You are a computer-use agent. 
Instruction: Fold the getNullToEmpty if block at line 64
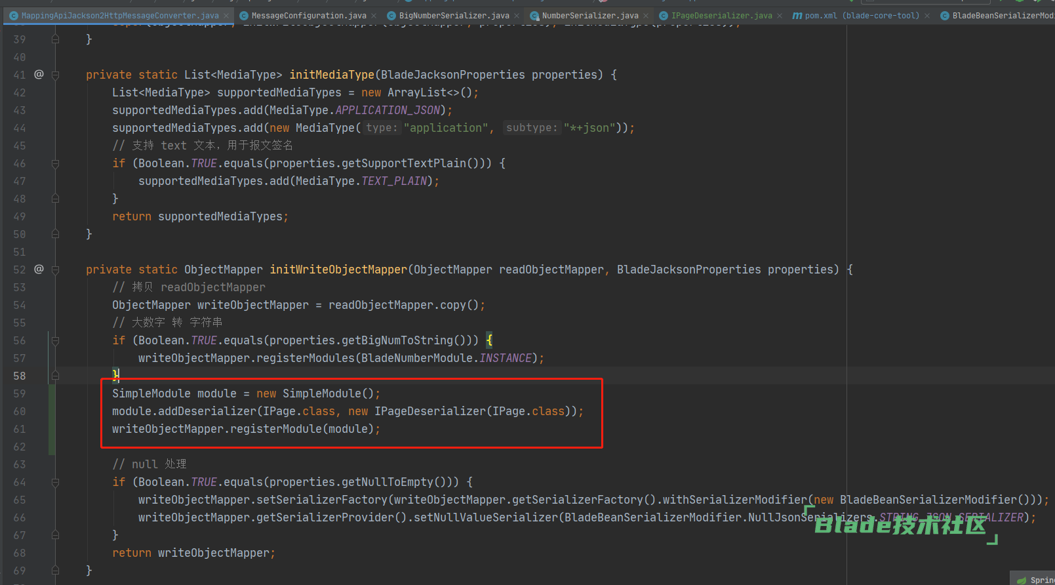pyautogui.click(x=56, y=482)
